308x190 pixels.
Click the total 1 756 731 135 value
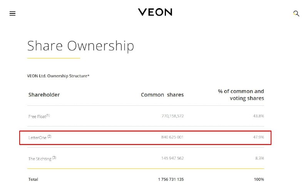coord(171,179)
